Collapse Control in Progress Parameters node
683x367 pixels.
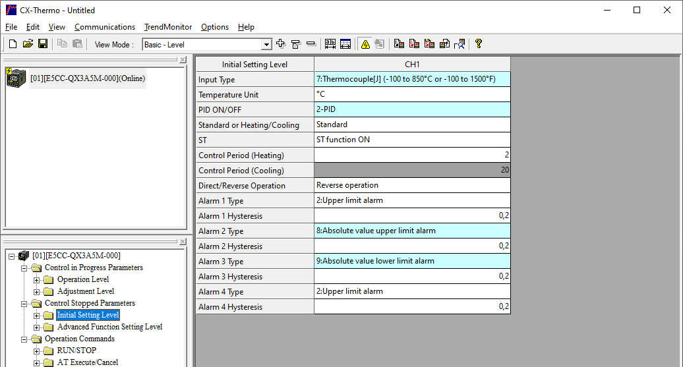point(24,268)
